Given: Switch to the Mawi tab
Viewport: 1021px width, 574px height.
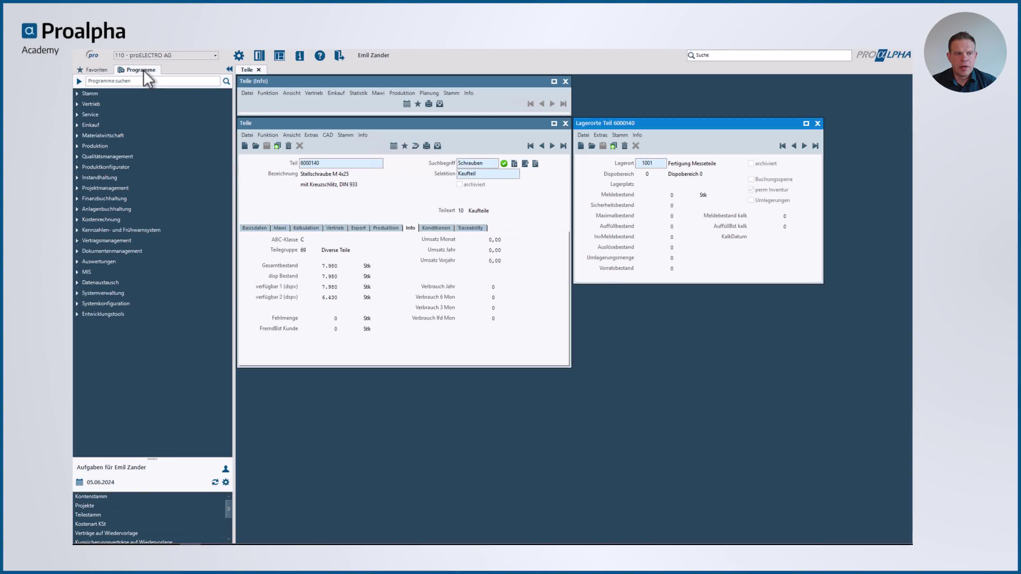Looking at the screenshot, I should point(280,228).
